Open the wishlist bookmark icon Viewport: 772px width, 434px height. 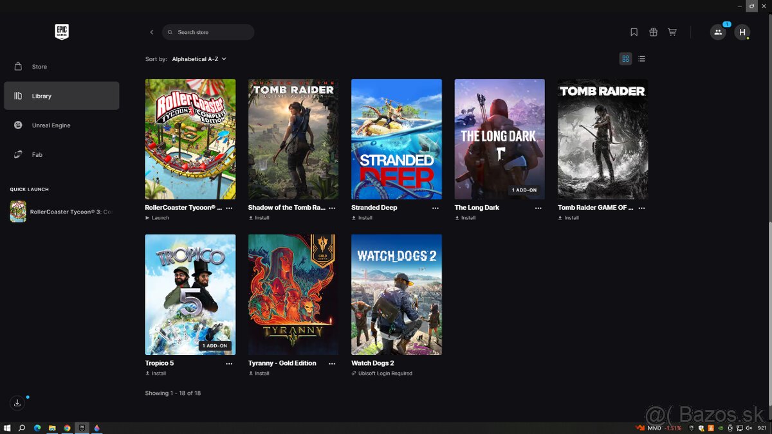[x=634, y=32]
